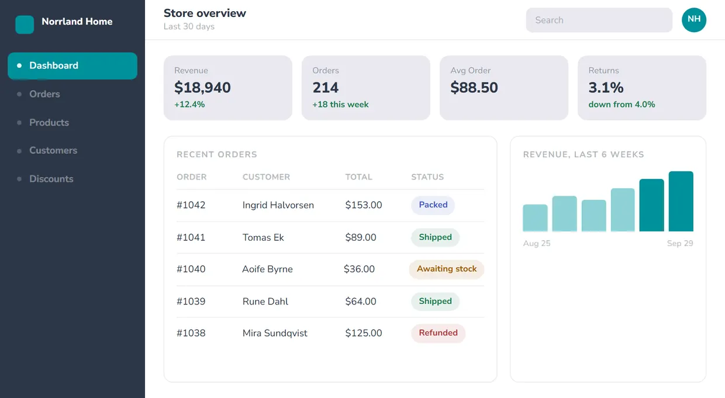Image resolution: width=725 pixels, height=398 pixels.
Task: Select the tallest Sep 29 revenue bar
Action: (x=681, y=201)
